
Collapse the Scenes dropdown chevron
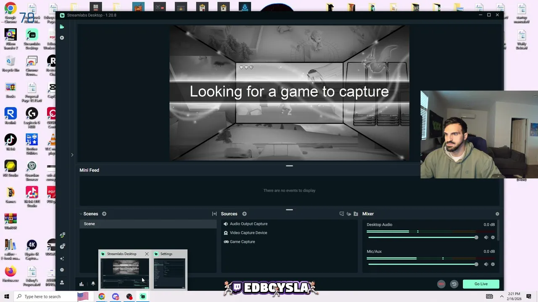pyautogui.click(x=81, y=214)
